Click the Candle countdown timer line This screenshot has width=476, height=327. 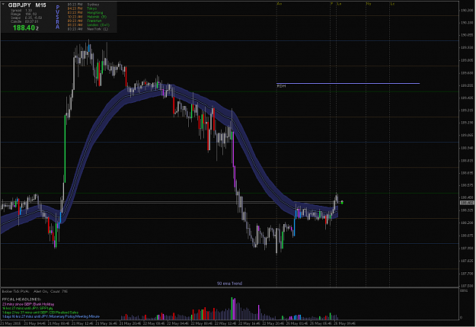tap(24, 21)
